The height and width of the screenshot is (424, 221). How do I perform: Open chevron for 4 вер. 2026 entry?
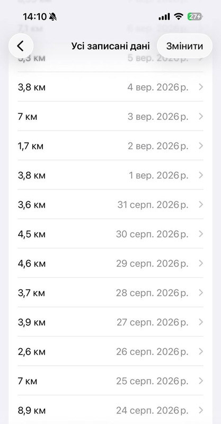coord(201,87)
